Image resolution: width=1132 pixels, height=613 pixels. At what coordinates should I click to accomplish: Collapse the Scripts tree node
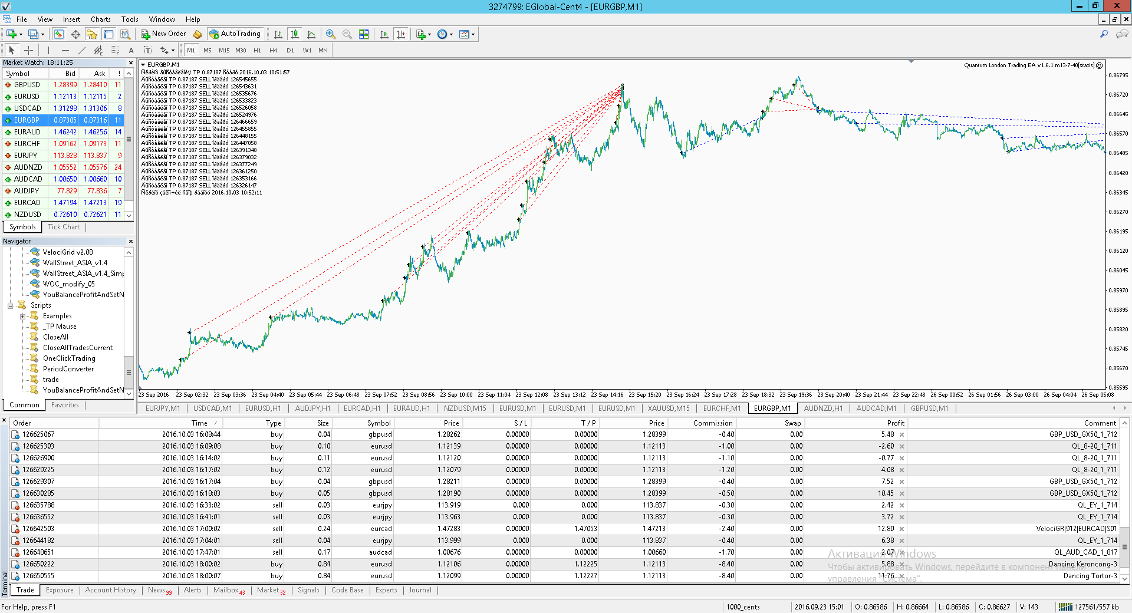click(10, 306)
